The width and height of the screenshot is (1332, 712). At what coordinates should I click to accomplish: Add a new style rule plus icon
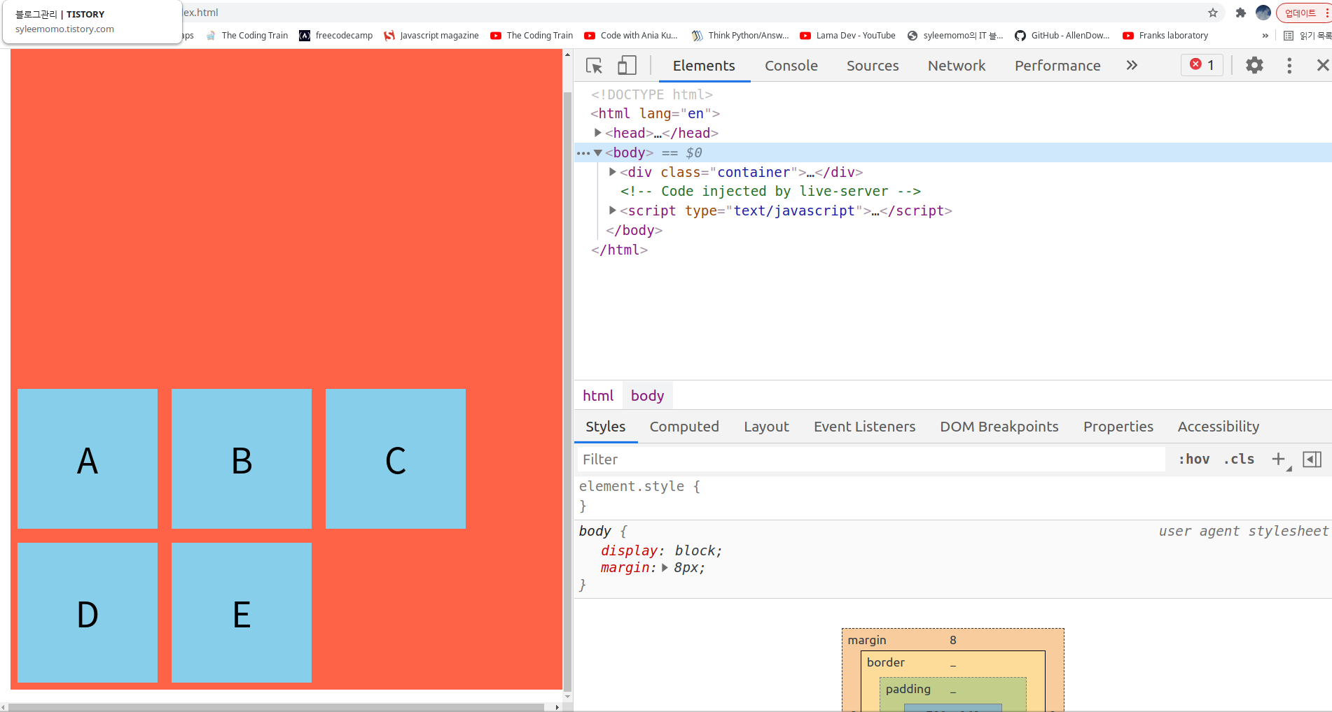(x=1279, y=460)
